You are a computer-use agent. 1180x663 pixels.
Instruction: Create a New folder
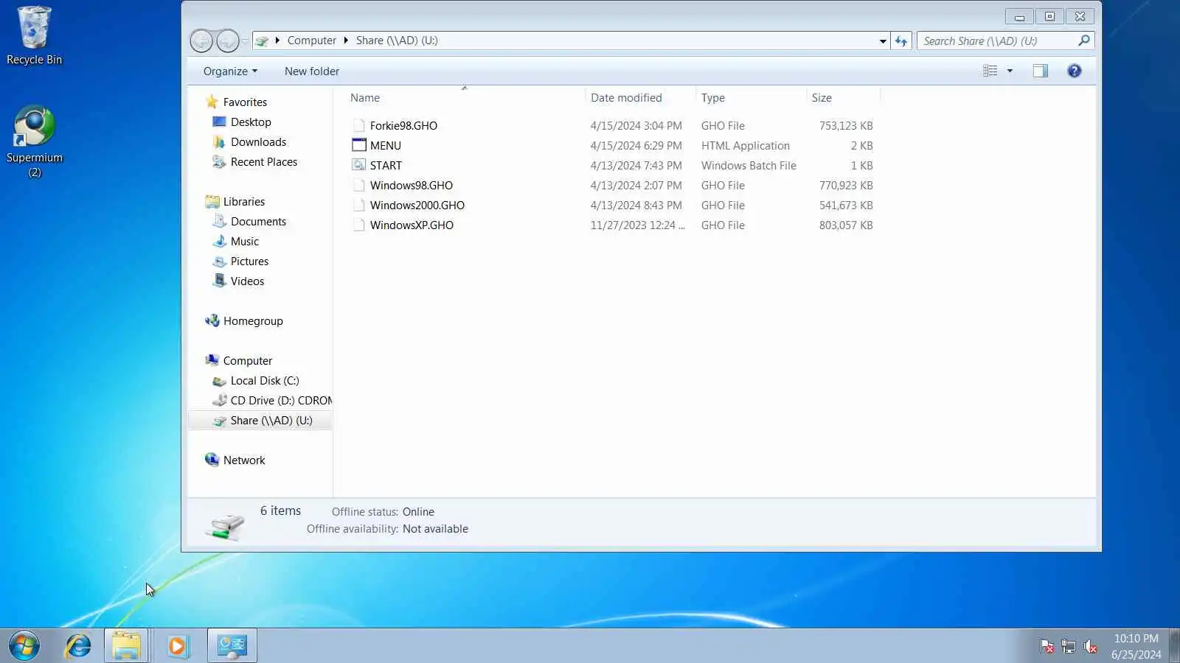point(312,71)
